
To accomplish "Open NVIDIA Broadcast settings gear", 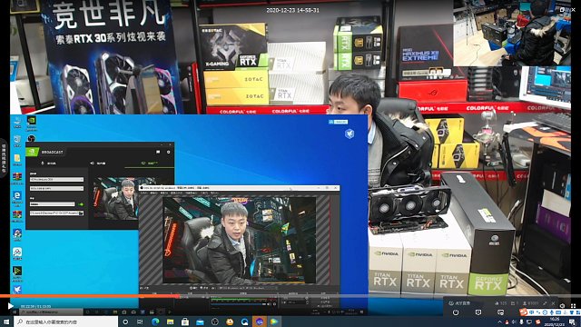I will click(x=169, y=152).
